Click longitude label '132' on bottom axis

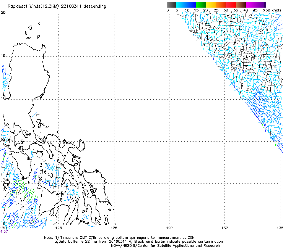[224, 228]
